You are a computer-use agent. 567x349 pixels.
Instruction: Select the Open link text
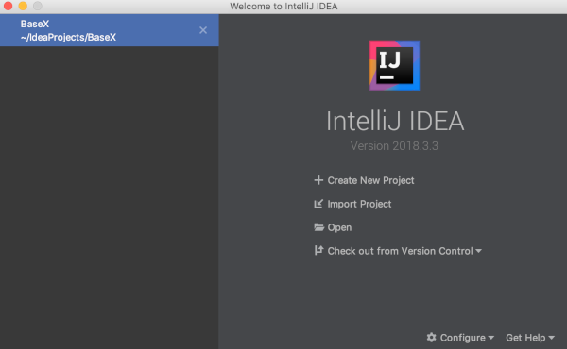click(339, 227)
